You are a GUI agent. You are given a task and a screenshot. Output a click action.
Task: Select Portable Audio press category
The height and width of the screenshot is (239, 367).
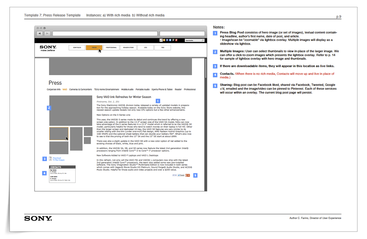[142, 89]
